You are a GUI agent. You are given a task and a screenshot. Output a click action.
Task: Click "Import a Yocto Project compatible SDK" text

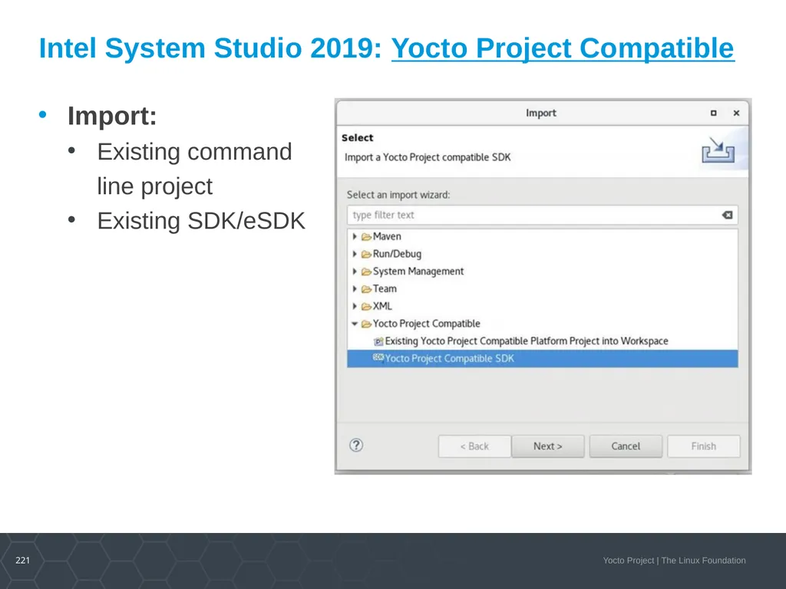(428, 157)
